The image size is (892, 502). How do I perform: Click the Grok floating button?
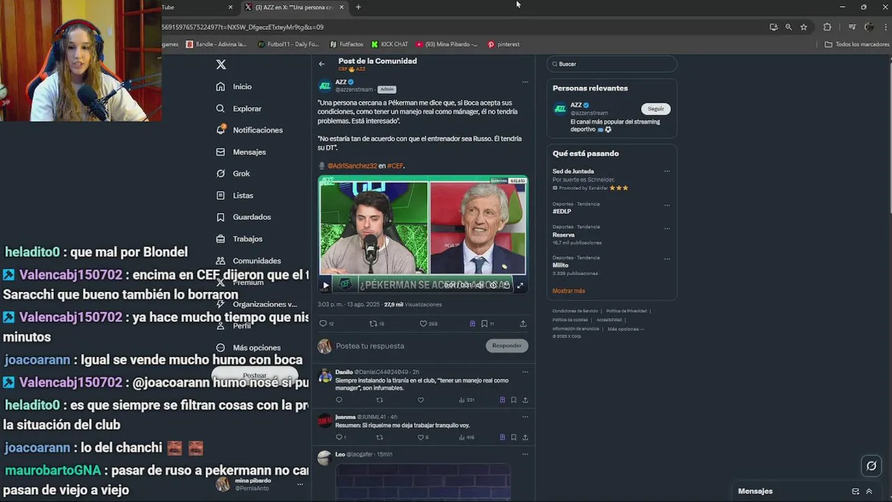(871, 466)
